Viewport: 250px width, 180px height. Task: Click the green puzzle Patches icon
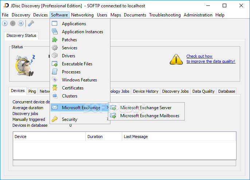[x=55, y=39]
